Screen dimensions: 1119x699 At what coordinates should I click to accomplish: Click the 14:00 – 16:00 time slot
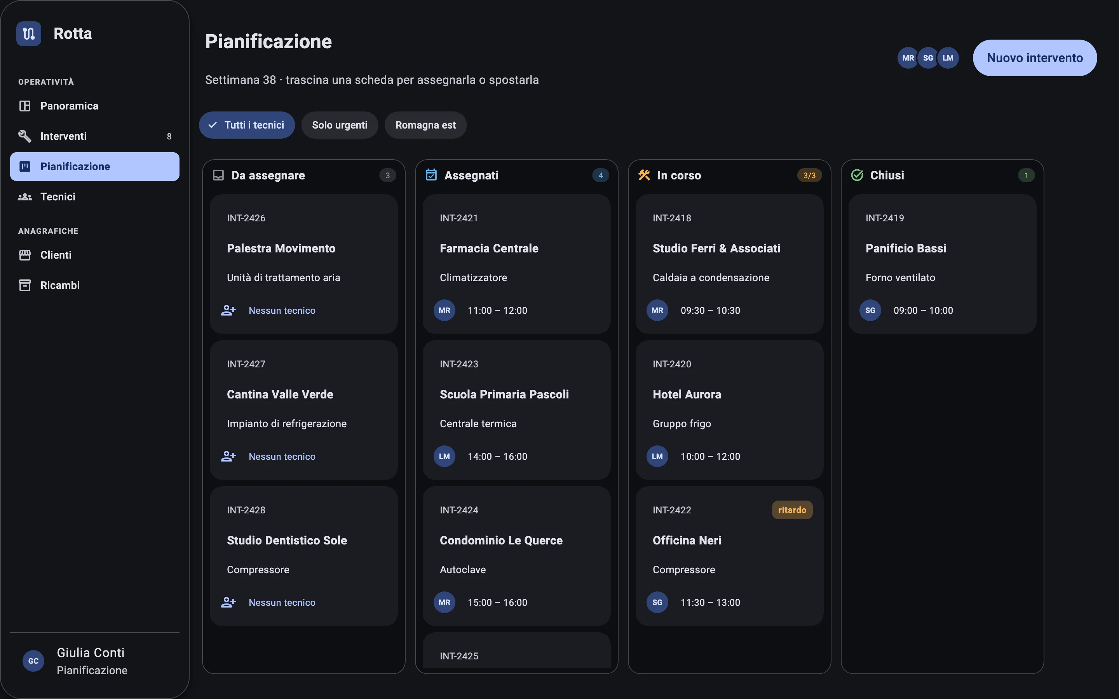[x=498, y=457]
